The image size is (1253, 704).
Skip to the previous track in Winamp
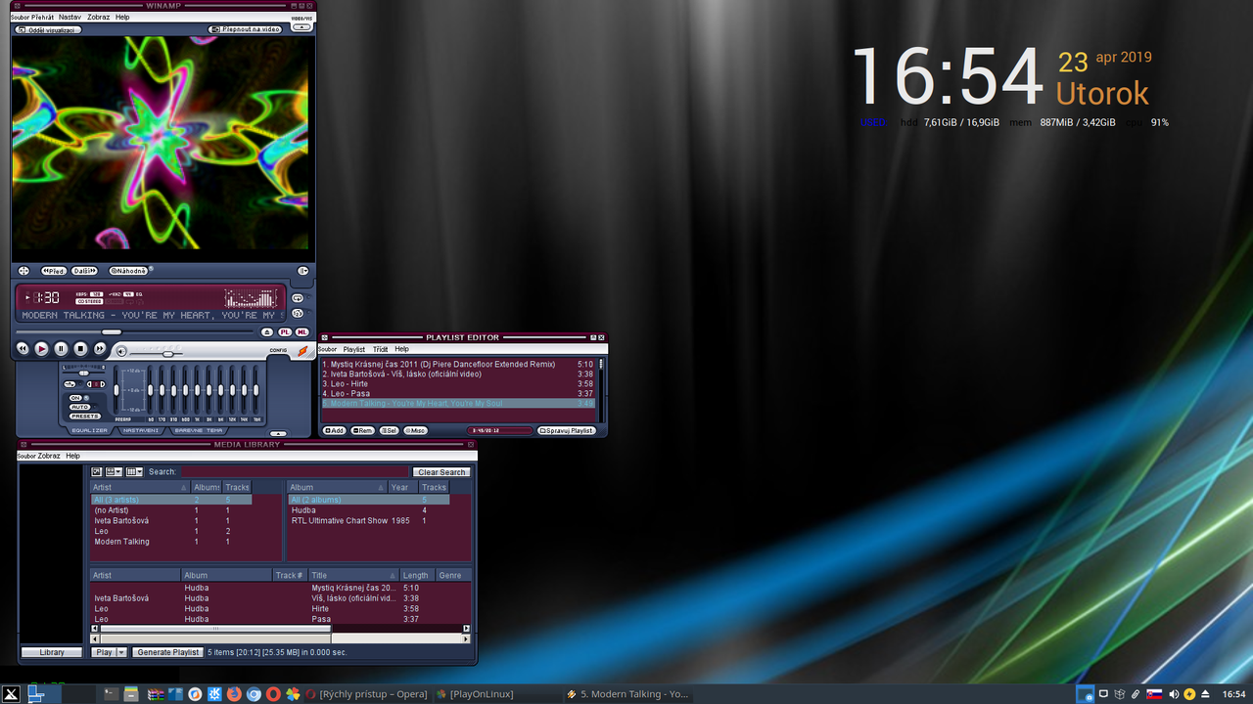[x=23, y=349]
